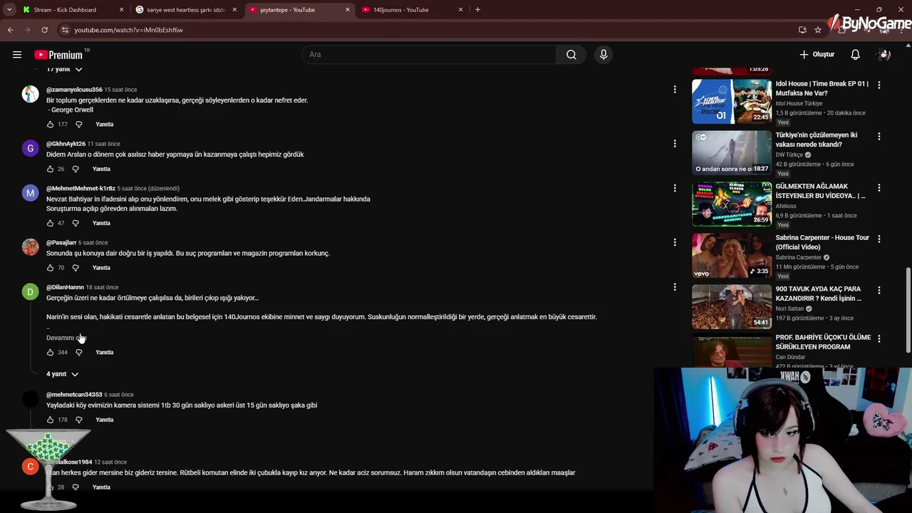This screenshot has height=513, width=912.
Task: Open the browser tab search dropdown
Action: coord(9,9)
